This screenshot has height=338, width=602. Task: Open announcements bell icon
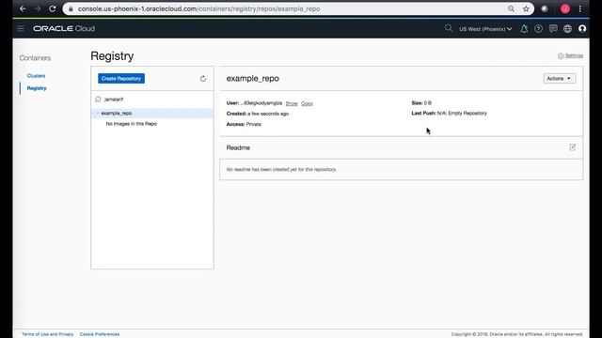point(524,28)
